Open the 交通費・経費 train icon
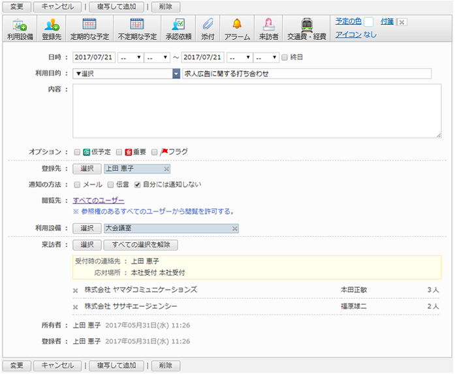Screen dimensions: 457x374 point(306,29)
